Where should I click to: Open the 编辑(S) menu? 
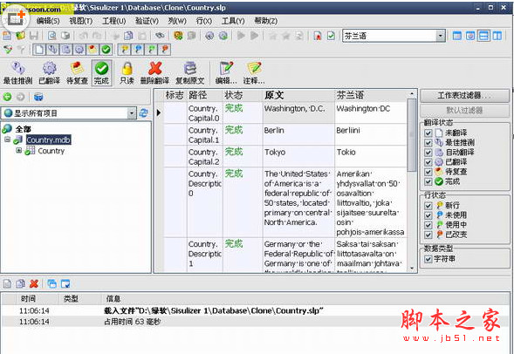(48, 21)
